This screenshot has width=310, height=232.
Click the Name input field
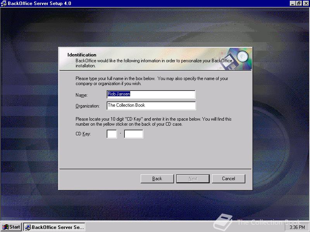click(x=151, y=94)
